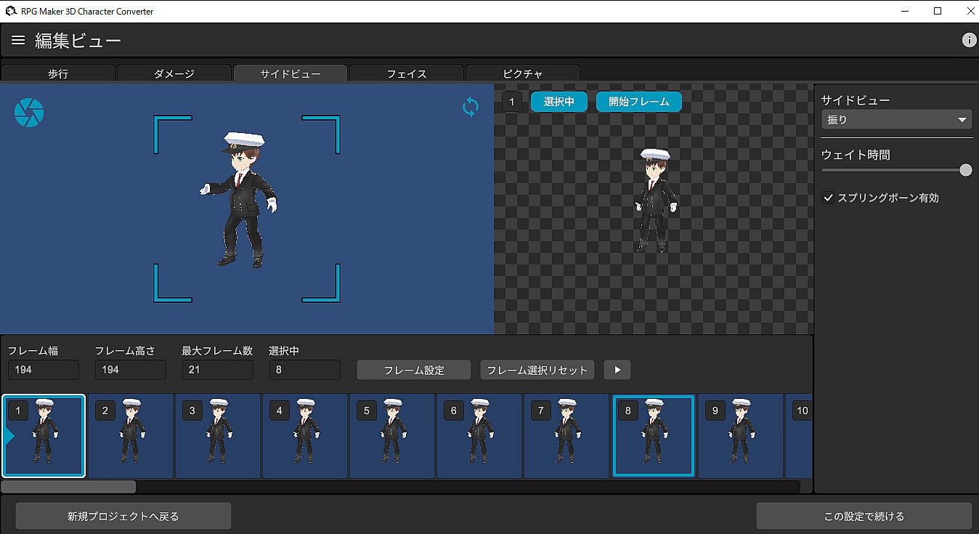Toggle the 開始フレーム button

pos(638,102)
